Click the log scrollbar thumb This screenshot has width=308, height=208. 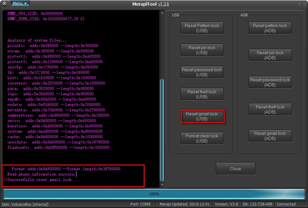(x=162, y=130)
